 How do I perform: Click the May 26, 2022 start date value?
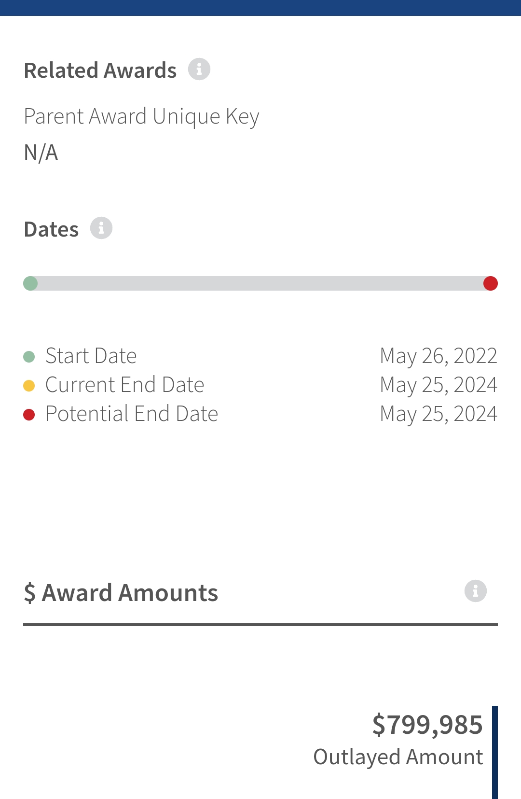point(439,356)
